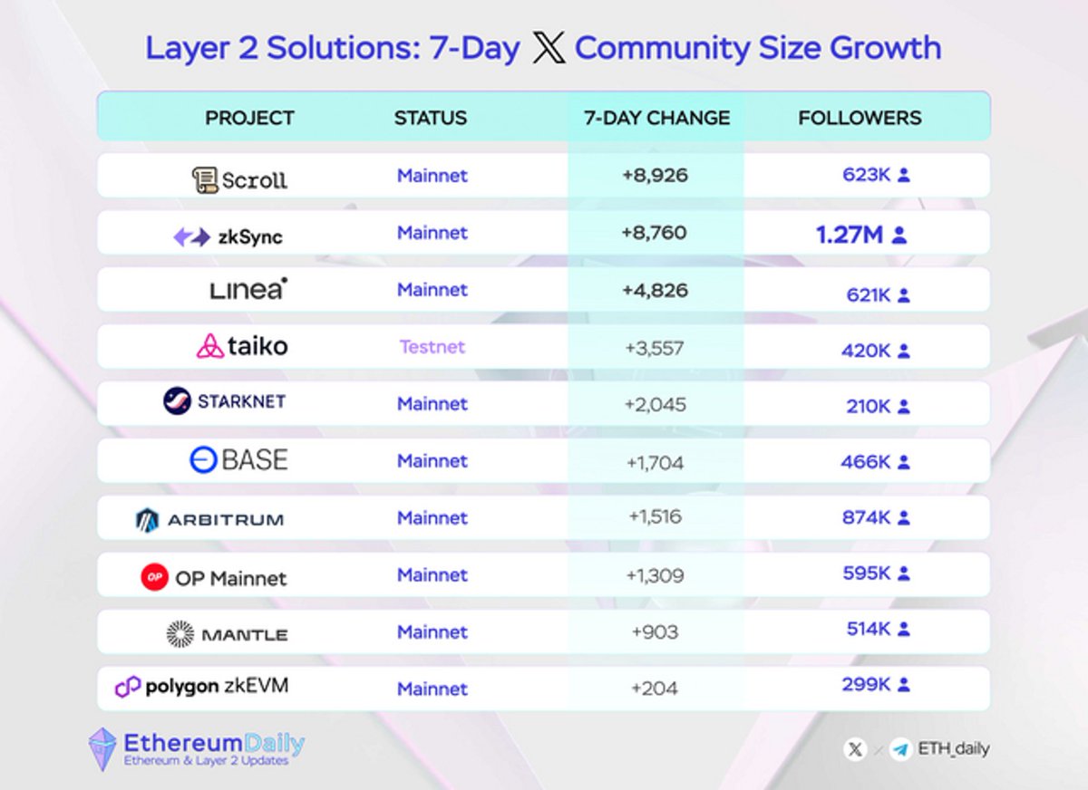Click the BASE logo
This screenshot has width=1088, height=790.
(x=238, y=460)
